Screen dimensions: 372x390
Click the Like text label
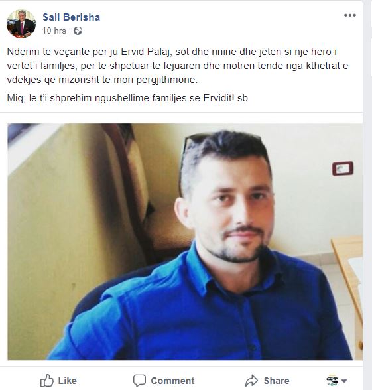pos(67,381)
